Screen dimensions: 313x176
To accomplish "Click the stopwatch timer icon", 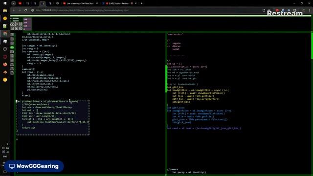I will click(x=21, y=28).
